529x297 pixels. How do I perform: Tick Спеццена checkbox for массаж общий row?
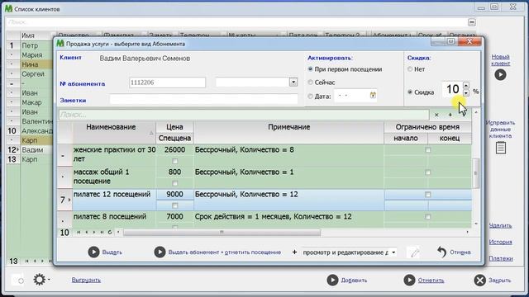(x=174, y=183)
